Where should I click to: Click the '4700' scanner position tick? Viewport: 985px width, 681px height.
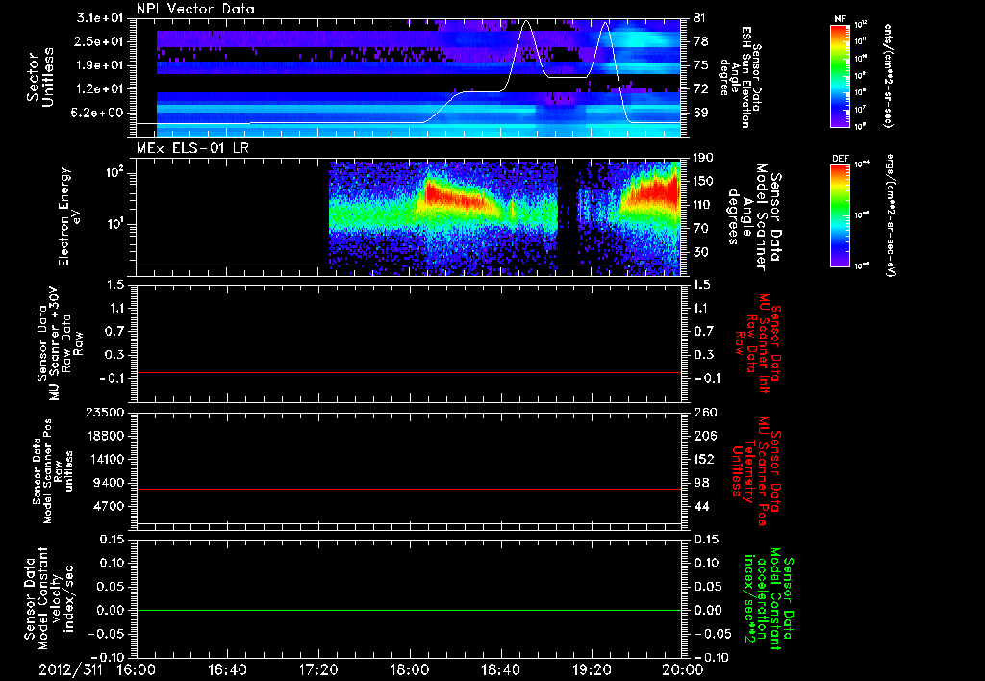108,506
